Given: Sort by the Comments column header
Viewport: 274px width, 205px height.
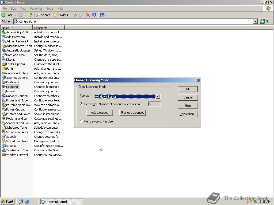Looking at the screenshot, I should click(x=49, y=27).
